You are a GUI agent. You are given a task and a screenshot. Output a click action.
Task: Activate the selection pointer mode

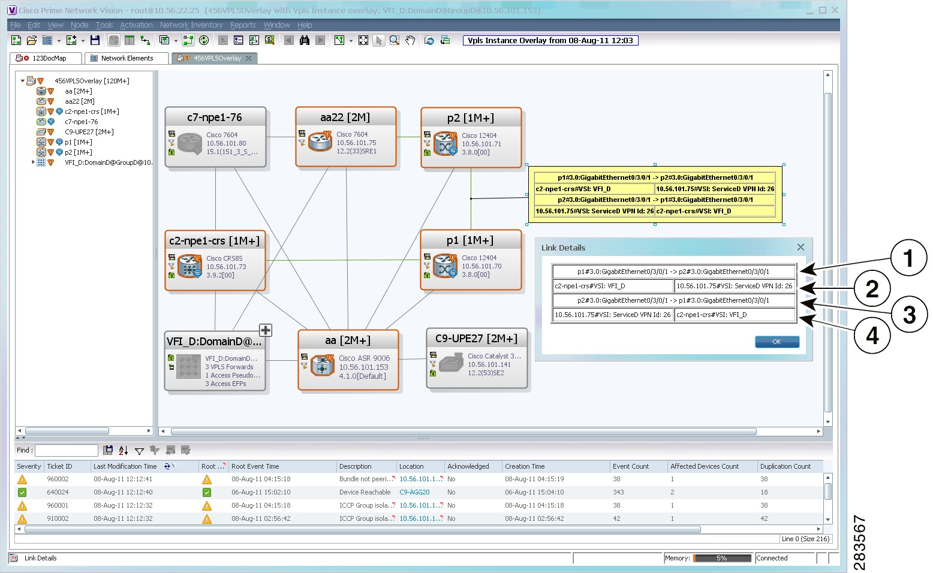pos(379,40)
